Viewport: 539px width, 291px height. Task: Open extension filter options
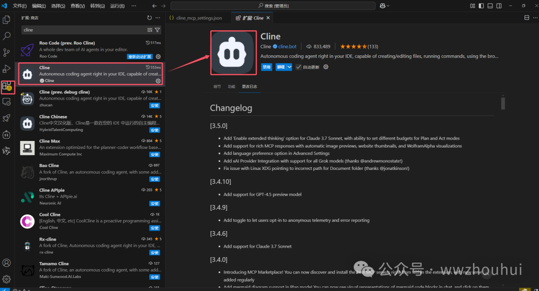157,30
